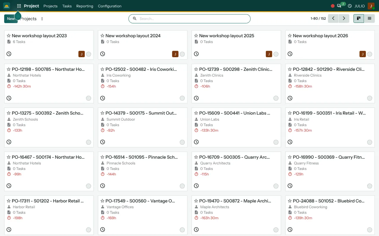Screen dimensions: 379x236
Task: Open the Tasks menu
Action: (67, 6)
